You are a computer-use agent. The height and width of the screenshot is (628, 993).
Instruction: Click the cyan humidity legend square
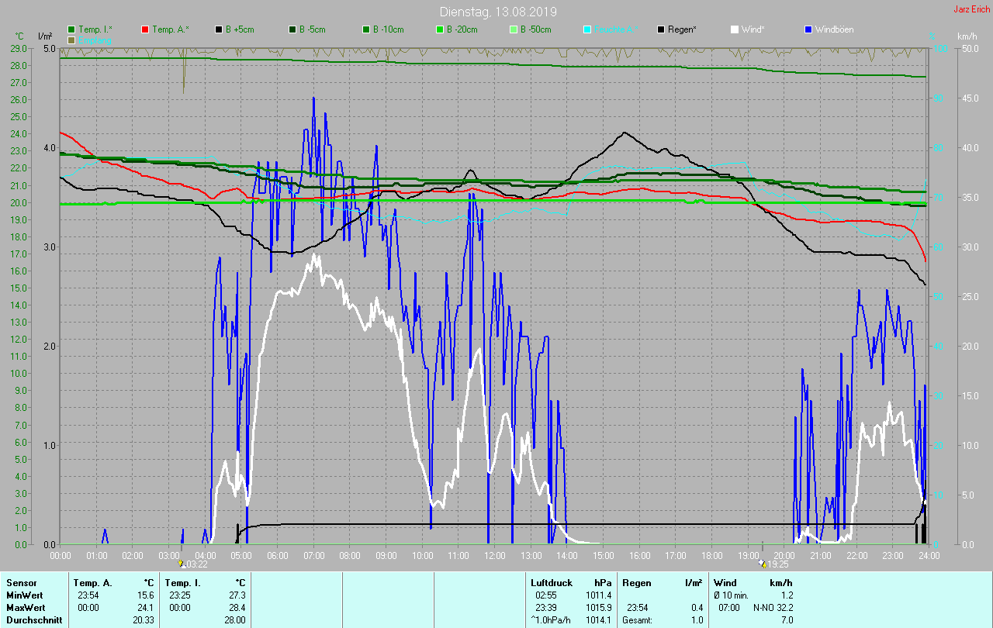tap(587, 29)
